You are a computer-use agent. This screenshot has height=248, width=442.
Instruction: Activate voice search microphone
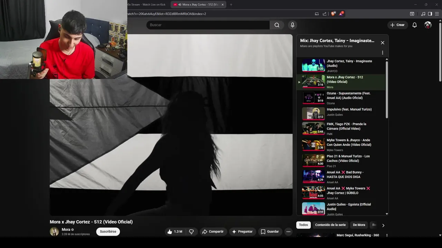click(292, 25)
